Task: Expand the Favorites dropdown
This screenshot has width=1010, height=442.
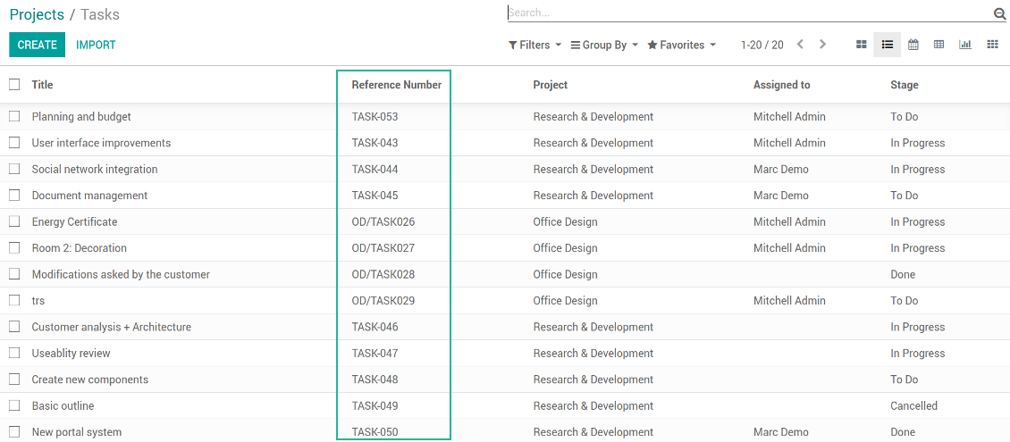Action: pos(681,45)
